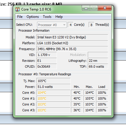This screenshot has width=126, height=133.
Task: Click Core #1 maximum temperature 105°C
Action: 90,98
